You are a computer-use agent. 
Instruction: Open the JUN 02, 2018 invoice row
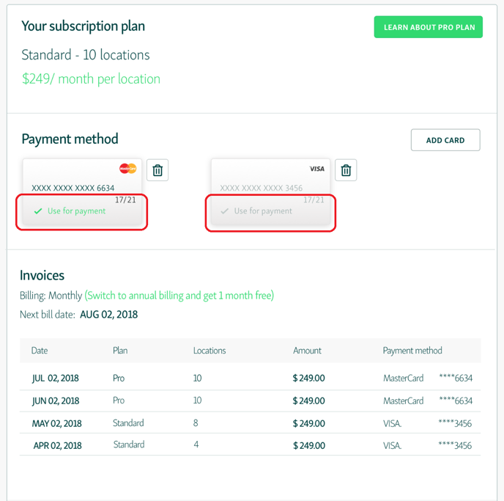pyautogui.click(x=250, y=401)
